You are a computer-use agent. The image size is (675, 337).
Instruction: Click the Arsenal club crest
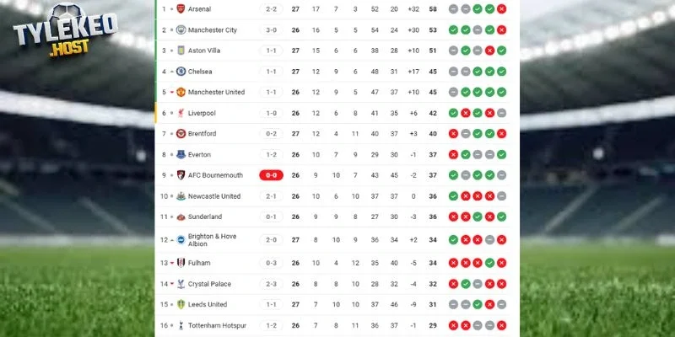(181, 8)
